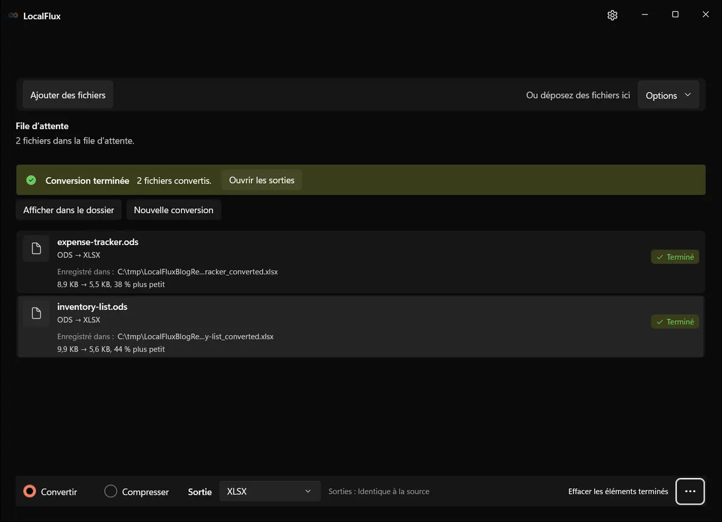
Task: Click the '44 % plus petit' size text
Action: pyautogui.click(x=139, y=350)
